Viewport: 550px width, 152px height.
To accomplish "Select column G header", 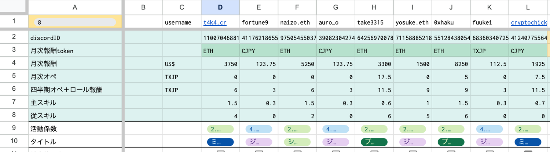I will (336, 7).
